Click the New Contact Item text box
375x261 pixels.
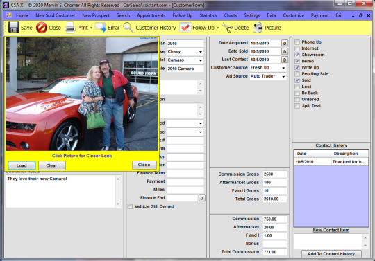(328, 242)
